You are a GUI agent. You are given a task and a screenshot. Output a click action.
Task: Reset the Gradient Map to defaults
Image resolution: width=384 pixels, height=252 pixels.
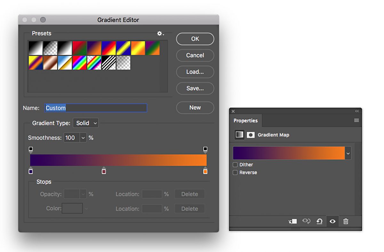[x=319, y=221]
